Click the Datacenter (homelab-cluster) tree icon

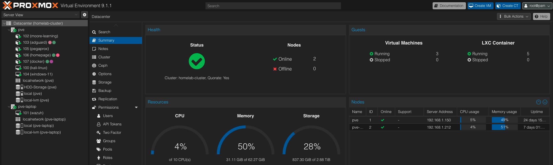pos(9,23)
